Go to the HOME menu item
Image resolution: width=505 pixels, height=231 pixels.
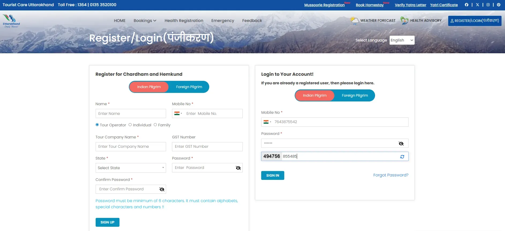pyautogui.click(x=120, y=21)
